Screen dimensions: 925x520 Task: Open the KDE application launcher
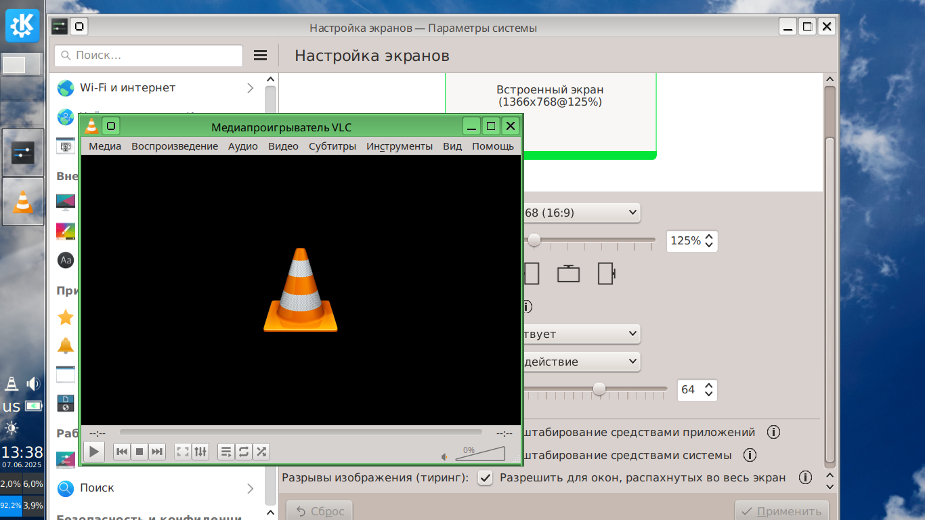22,26
